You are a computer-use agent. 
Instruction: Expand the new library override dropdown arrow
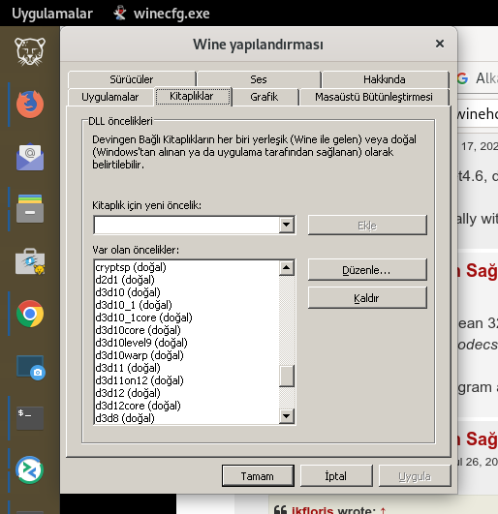(287, 225)
